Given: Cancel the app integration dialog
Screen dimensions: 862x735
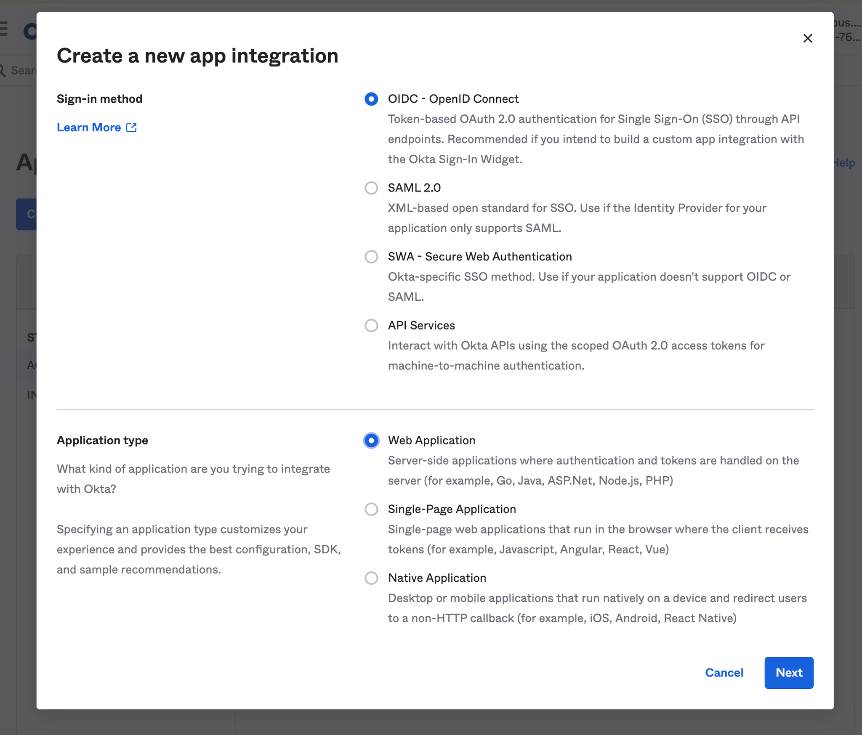Looking at the screenshot, I should 724,673.
